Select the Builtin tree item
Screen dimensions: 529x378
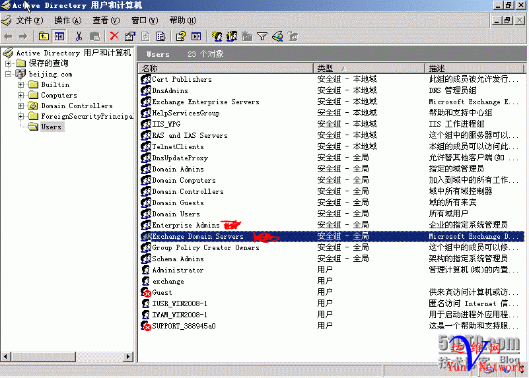(x=55, y=84)
